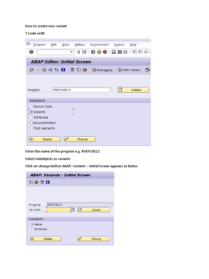The width and height of the screenshot is (209, 279).
Task: Click Display button in ABAP Editor
Action: click(45, 139)
